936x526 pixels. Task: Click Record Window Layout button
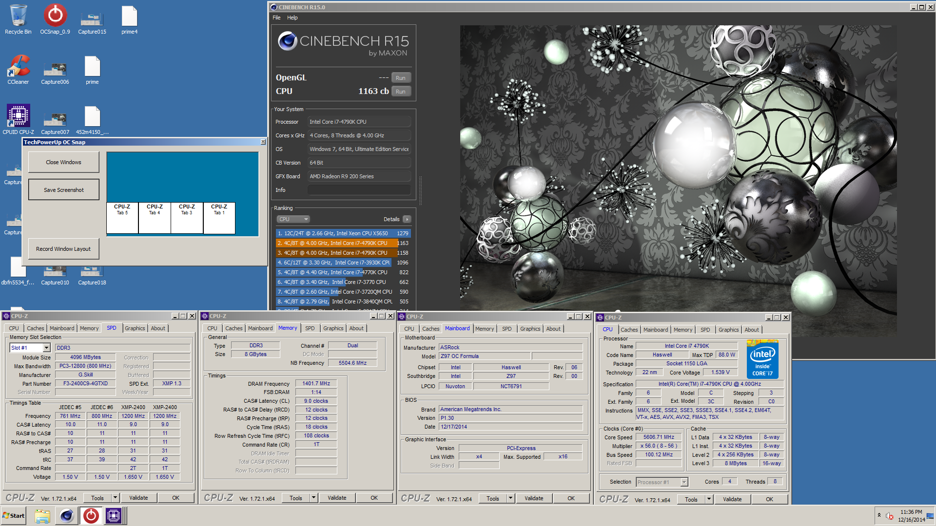pyautogui.click(x=63, y=249)
